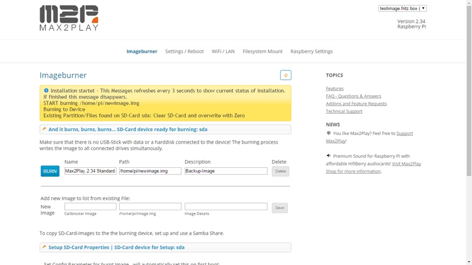The height and width of the screenshot is (265, 472).
Task: Click the scrollbar down arrow
Action: [x=469, y=262]
